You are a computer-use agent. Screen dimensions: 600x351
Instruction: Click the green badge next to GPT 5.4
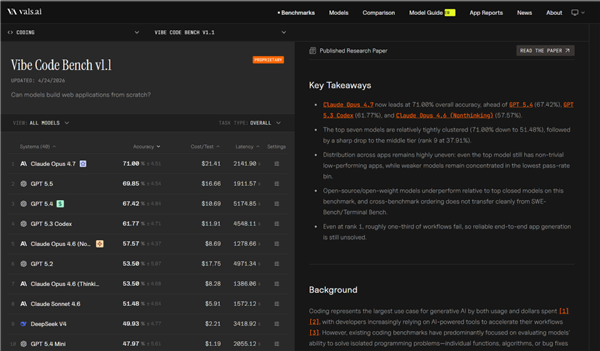60,204
